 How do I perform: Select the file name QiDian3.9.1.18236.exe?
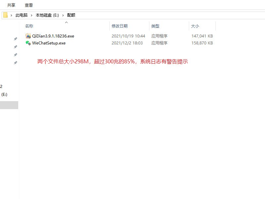(x=53, y=36)
